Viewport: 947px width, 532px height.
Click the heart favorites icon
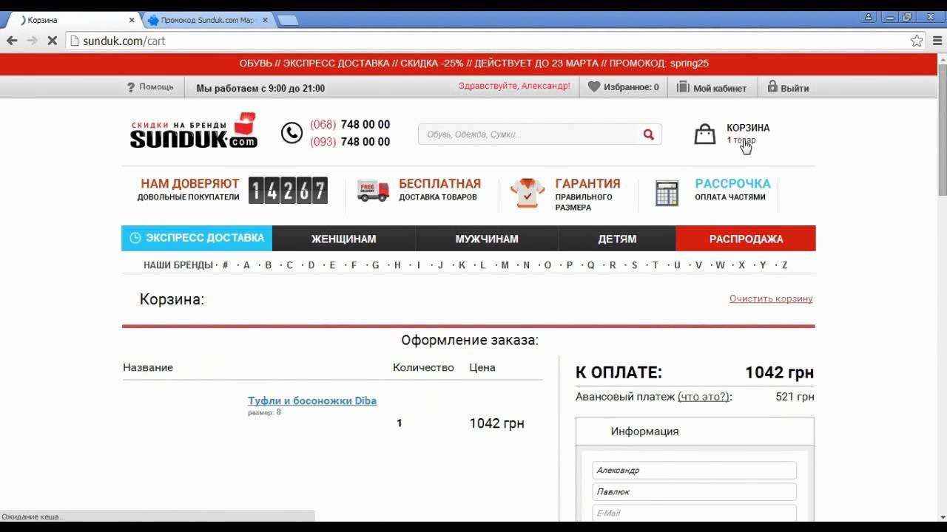(x=594, y=86)
